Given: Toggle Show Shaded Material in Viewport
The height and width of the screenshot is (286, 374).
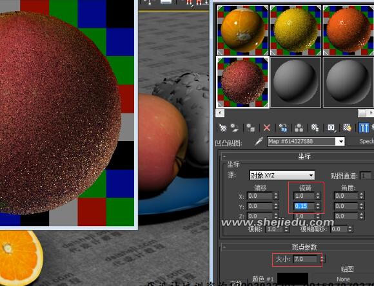Looking at the screenshot, I should 348,128.
